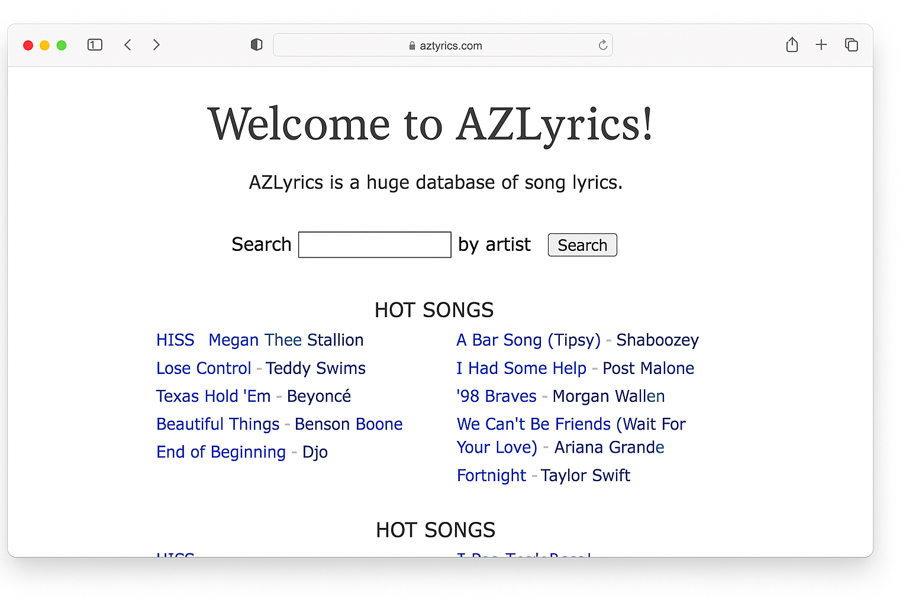Screen dimensions: 909x606
Task: Open We Can't Be Friends link
Action: click(x=571, y=436)
